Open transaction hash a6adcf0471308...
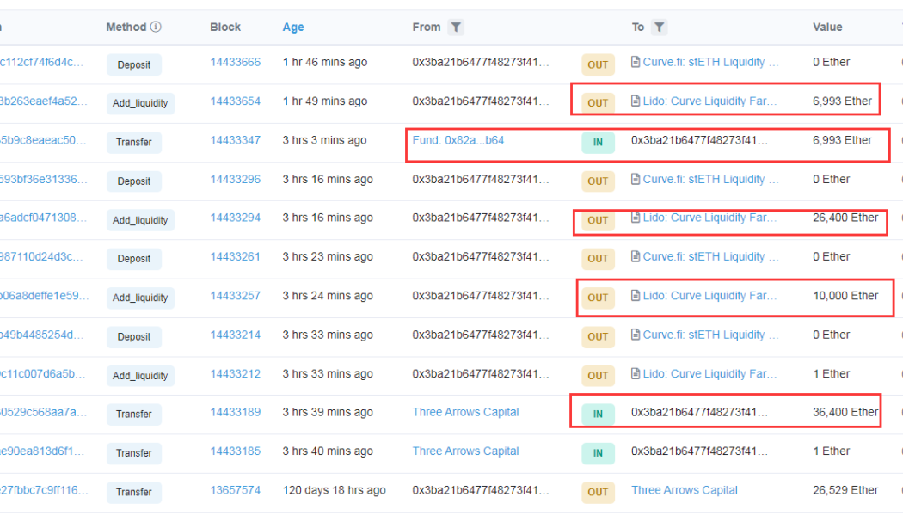903x516 pixels. (43, 218)
